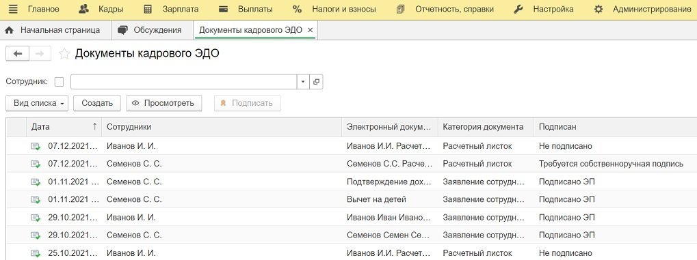Close the Документы кадрового ЭДО tab

(x=311, y=30)
